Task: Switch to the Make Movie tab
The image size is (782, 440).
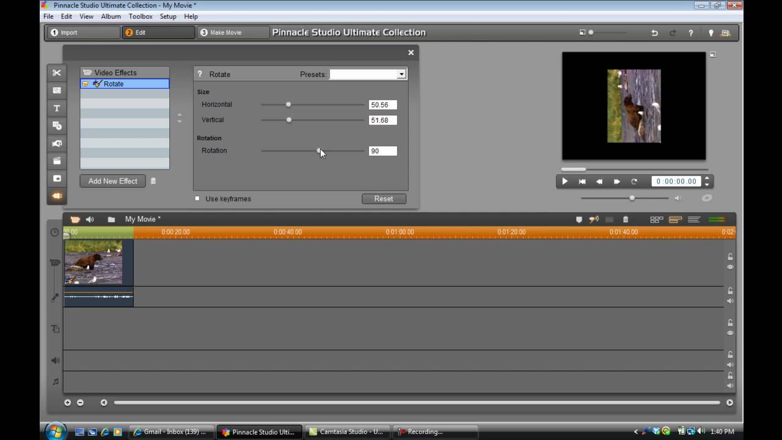Action: (233, 32)
